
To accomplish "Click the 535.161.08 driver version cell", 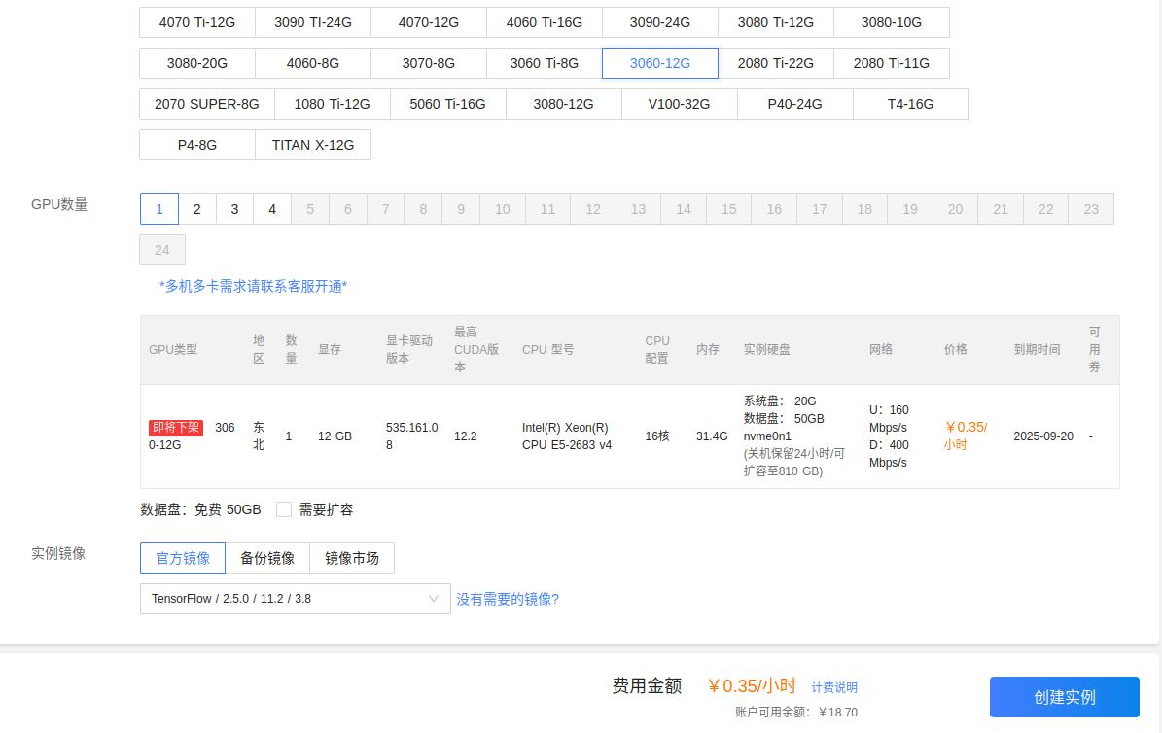I will (412, 436).
